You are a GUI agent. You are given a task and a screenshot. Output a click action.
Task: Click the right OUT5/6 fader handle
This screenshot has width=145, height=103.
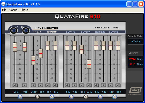coord(103,46)
